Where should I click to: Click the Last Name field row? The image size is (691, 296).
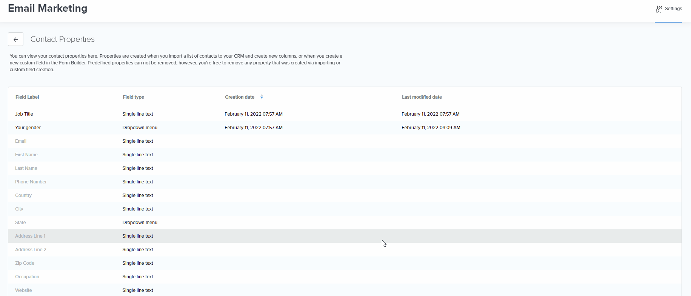[26, 168]
